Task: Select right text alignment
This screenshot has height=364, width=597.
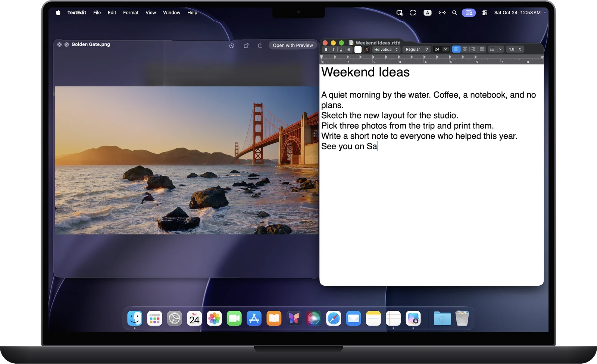Action: (473, 49)
